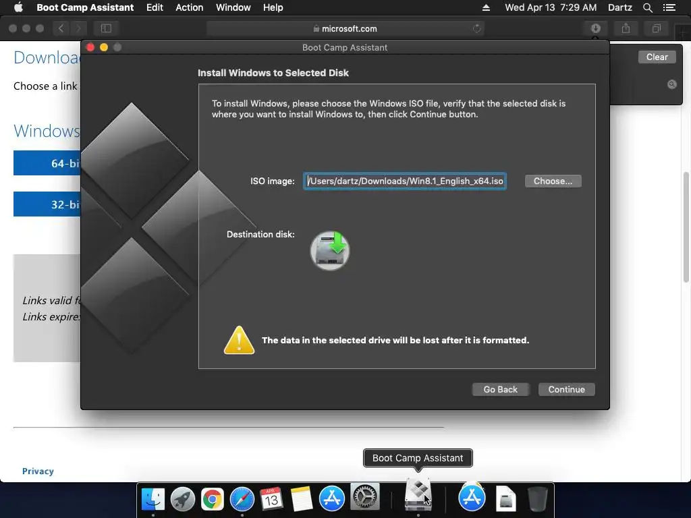This screenshot has height=518, width=691.
Task: Minimize the Boot Camp Assistant window
Action: tap(104, 47)
